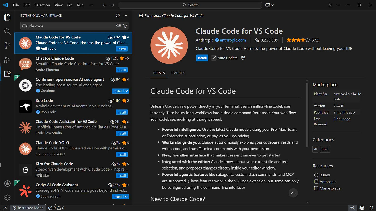Click the zoom out status bar icon
This screenshot has height=211, width=376.
(x=352, y=208)
